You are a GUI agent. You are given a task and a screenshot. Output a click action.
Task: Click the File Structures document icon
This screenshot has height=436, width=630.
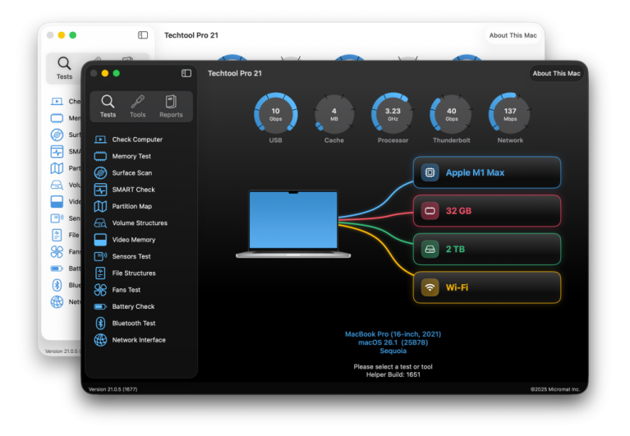(x=100, y=273)
